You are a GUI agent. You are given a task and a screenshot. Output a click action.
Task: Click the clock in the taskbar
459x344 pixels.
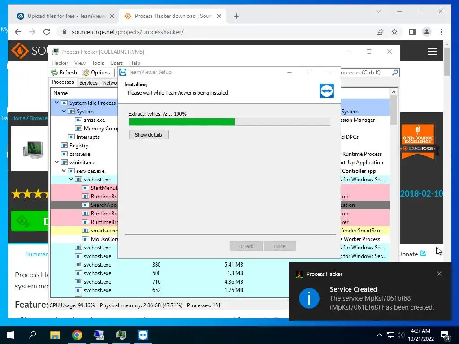pyautogui.click(x=420, y=335)
